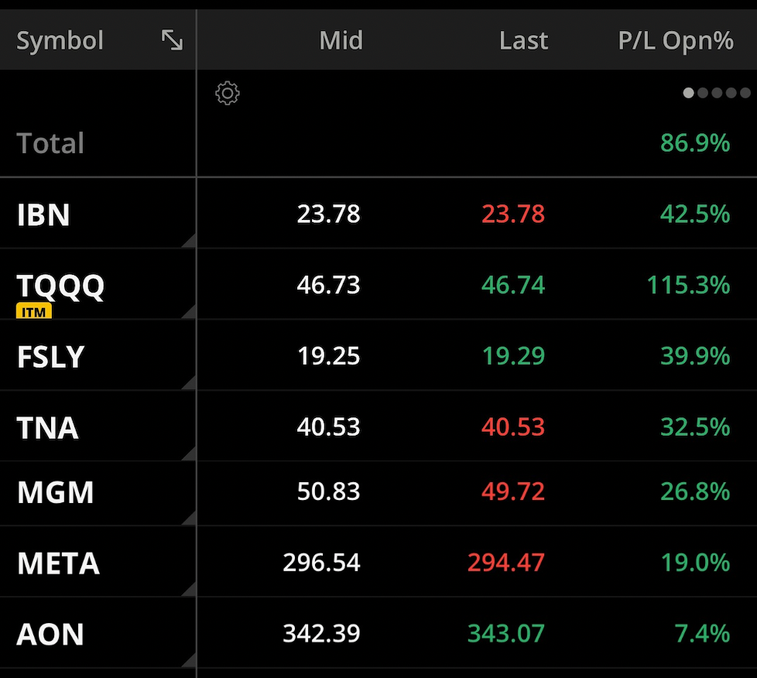757x678 pixels.
Task: Click the IBN symbol label
Action: [x=43, y=214]
